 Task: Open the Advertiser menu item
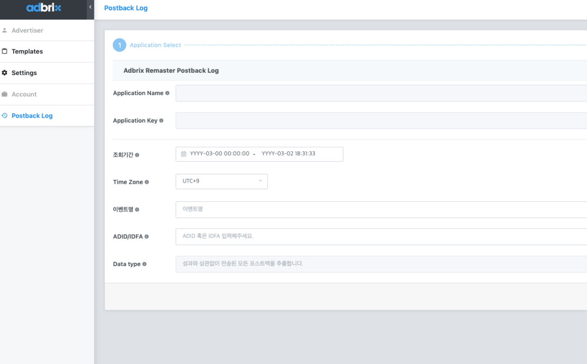[x=47, y=31]
